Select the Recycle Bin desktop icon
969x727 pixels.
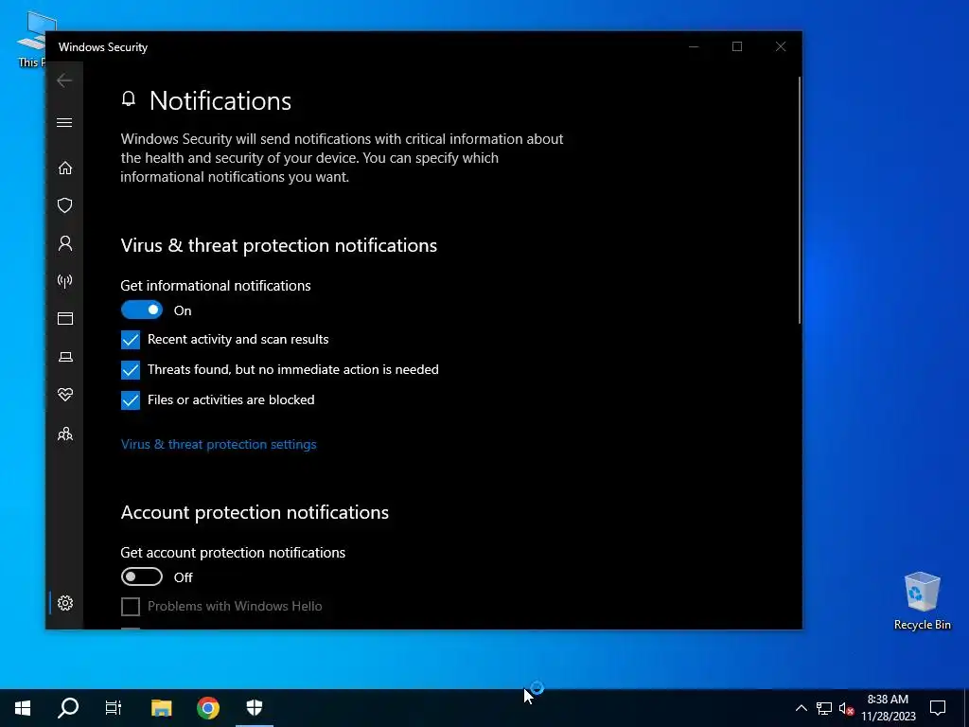point(922,601)
